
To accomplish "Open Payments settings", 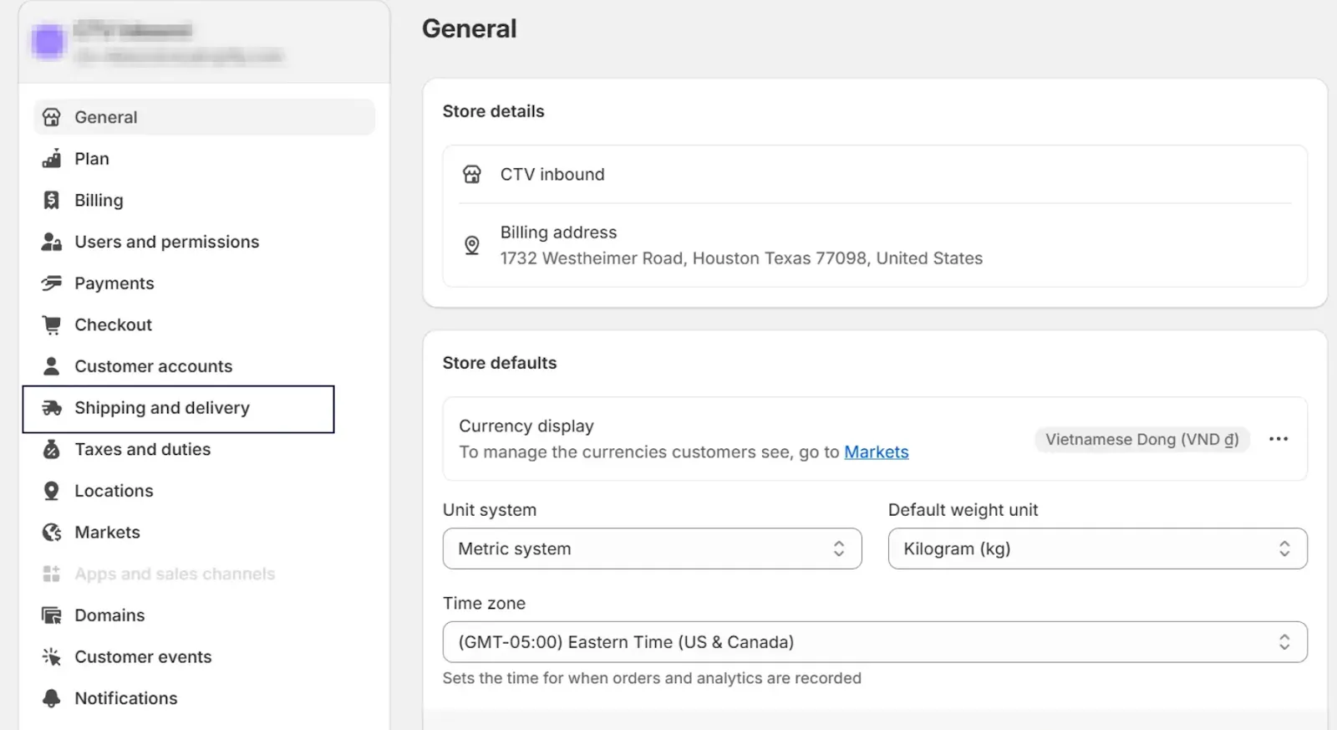I will pos(205,283).
